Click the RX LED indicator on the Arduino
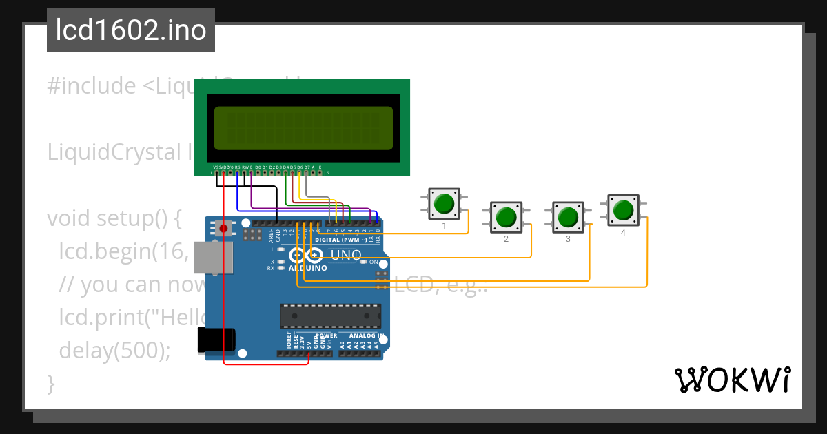Viewport: 827px width, 434px height. coord(280,267)
